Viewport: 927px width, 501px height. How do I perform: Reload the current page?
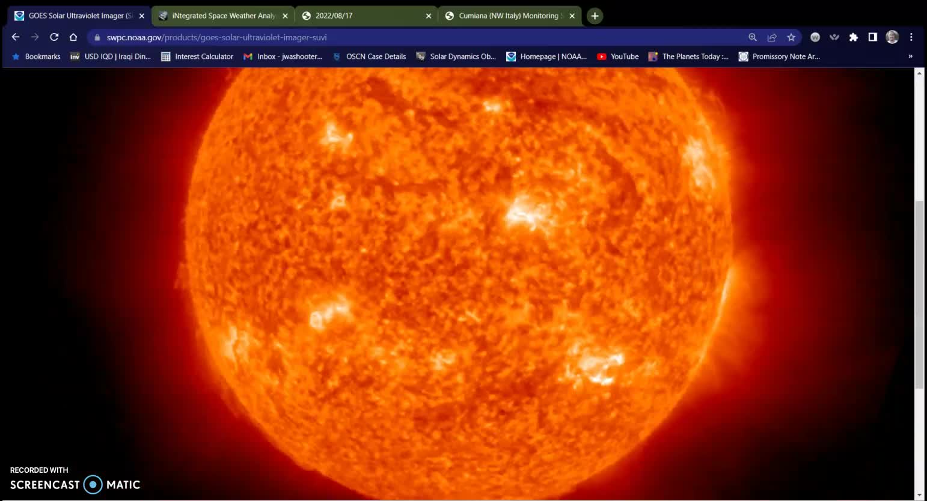54,37
